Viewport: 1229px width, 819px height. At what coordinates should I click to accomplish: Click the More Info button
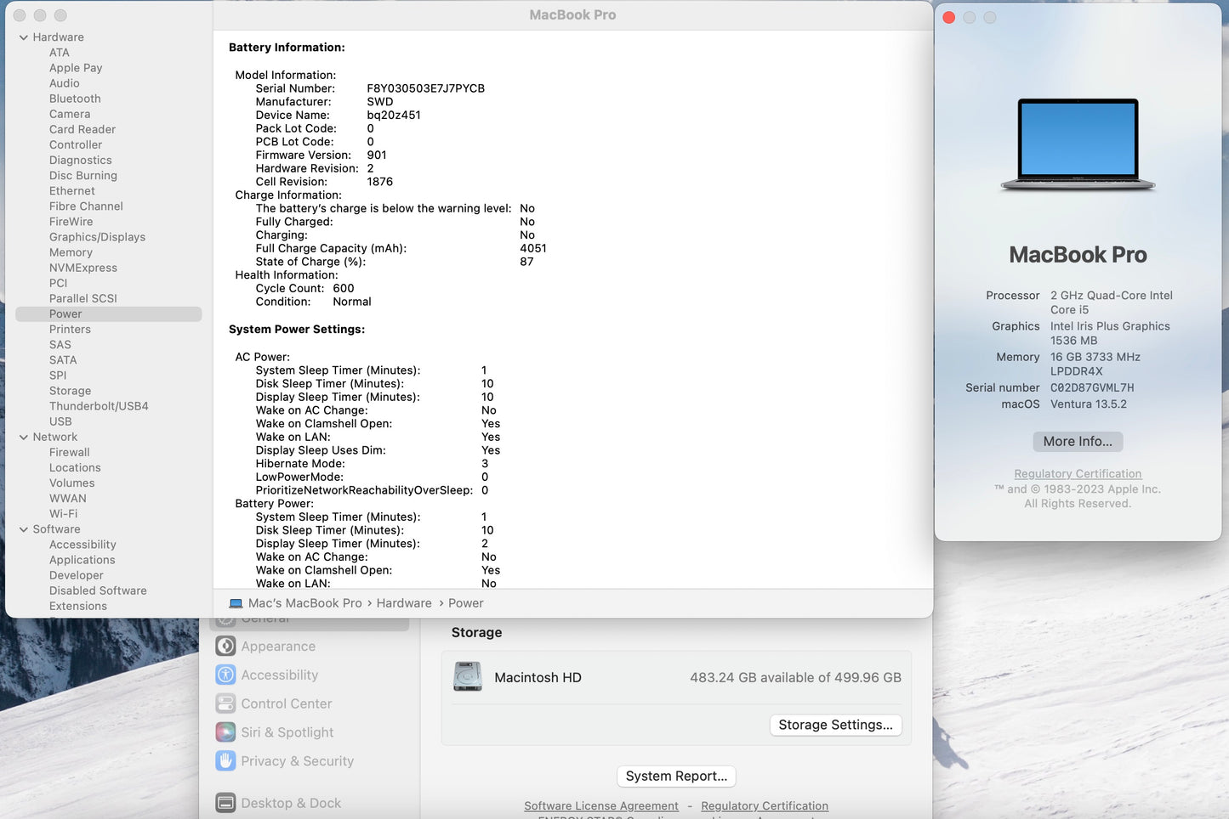pos(1077,441)
